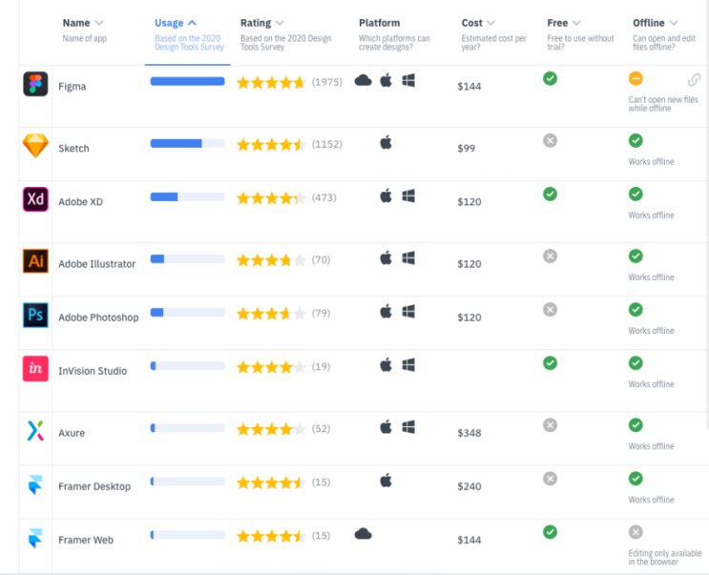
Task: Open the Adobe Illustrator name link
Action: click(96, 264)
